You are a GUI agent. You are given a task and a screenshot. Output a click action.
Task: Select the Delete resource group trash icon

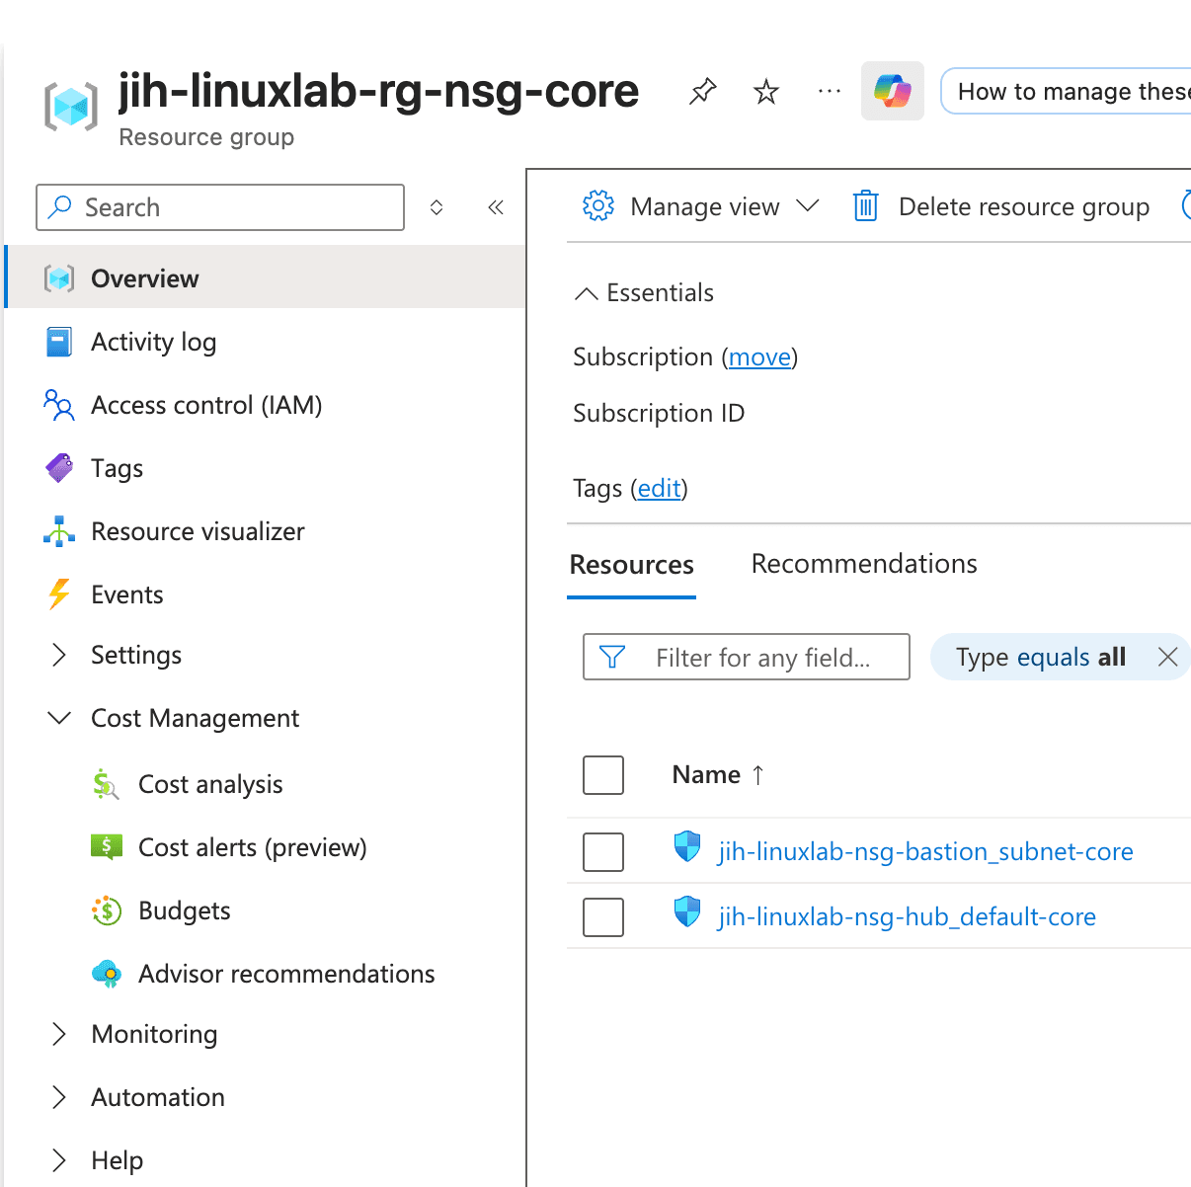point(865,205)
